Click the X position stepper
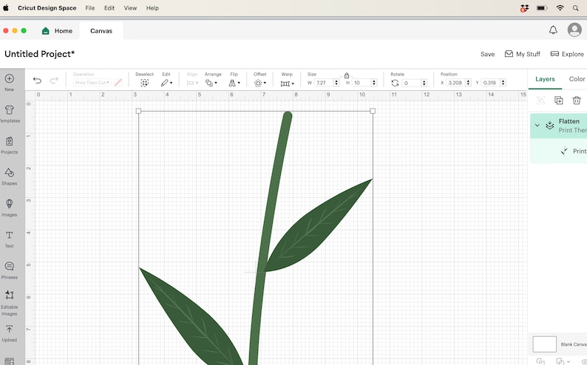 coord(468,83)
